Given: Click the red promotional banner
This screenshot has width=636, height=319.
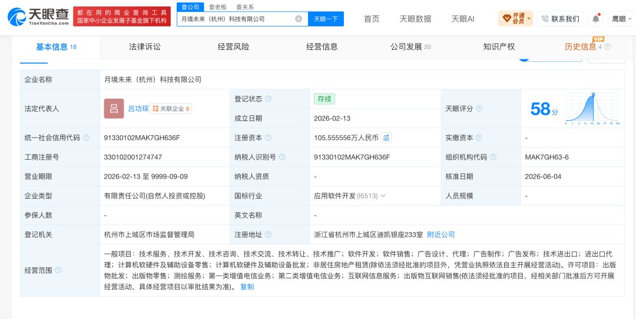Looking at the screenshot, I should pyautogui.click(x=122, y=16).
